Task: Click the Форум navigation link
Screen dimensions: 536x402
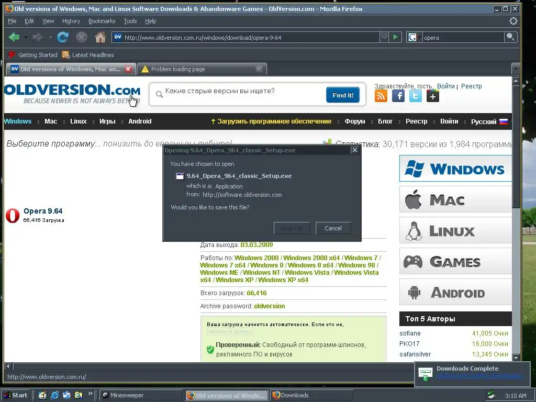Action: click(355, 121)
